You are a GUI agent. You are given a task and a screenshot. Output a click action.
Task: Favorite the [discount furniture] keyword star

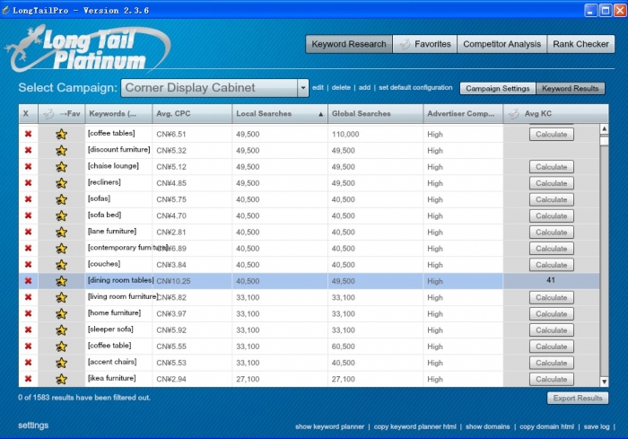click(61, 150)
